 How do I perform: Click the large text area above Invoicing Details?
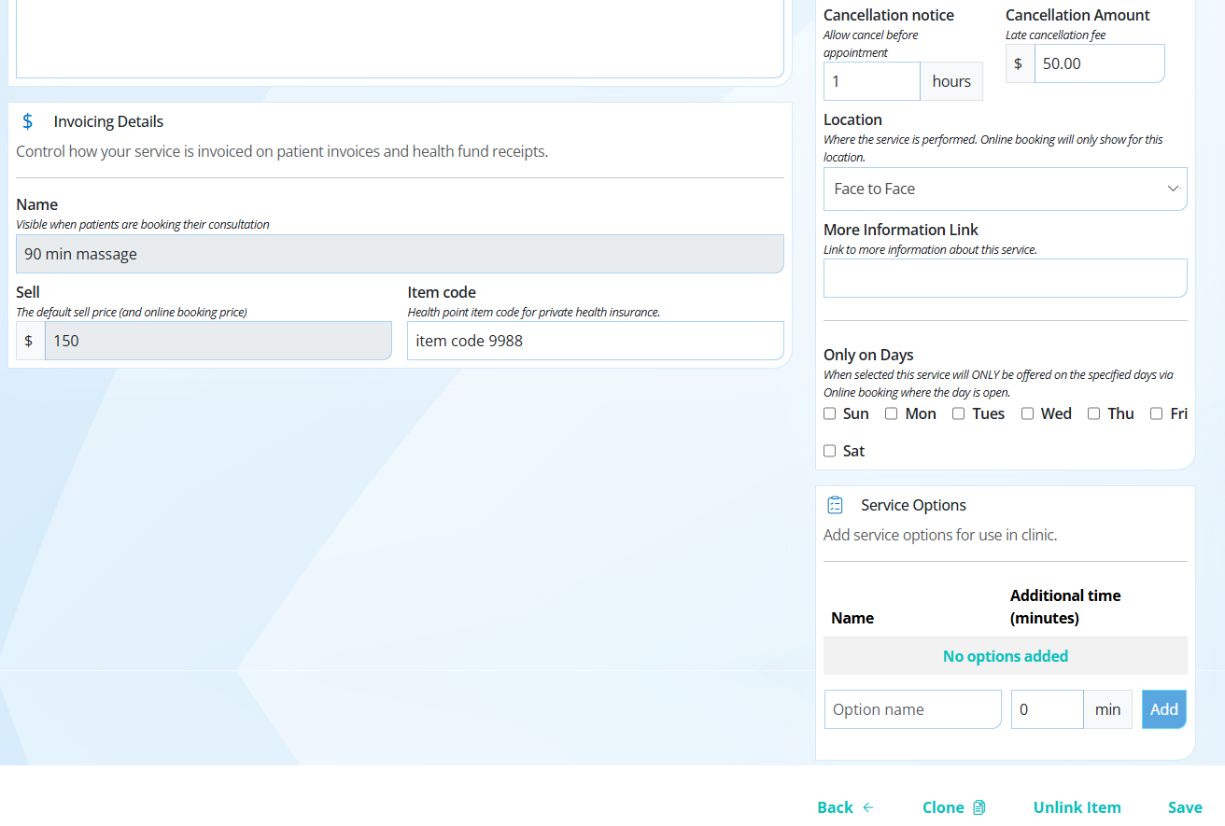tap(400, 37)
